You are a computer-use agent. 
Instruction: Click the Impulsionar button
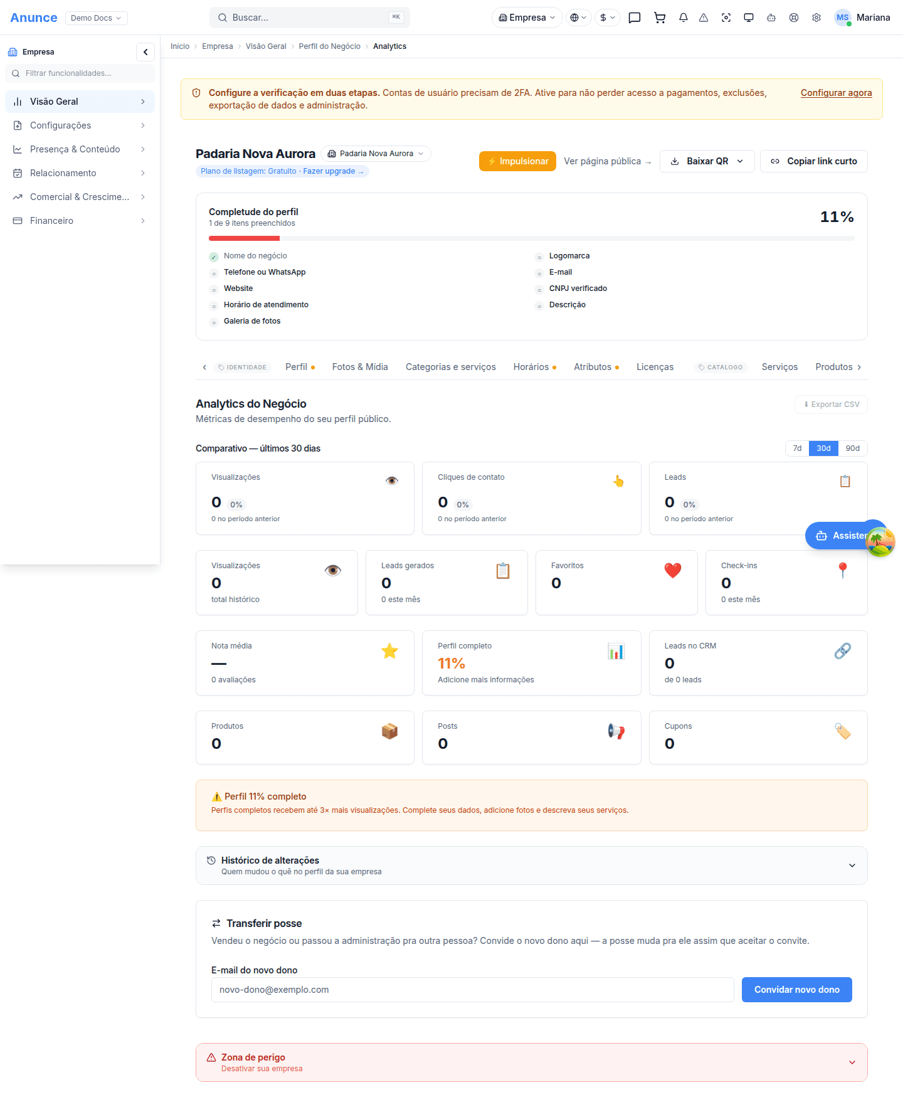[x=517, y=161]
